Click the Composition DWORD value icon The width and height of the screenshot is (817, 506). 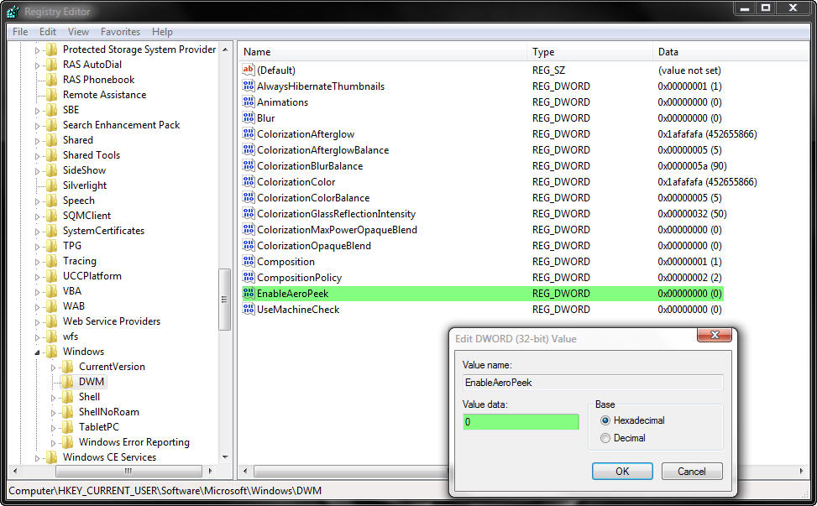point(249,261)
